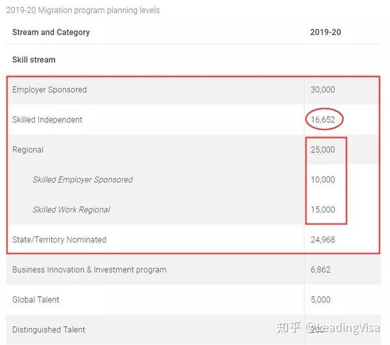390x345 pixels.
Task: Click the Employer Sponsored row label
Action: click(49, 90)
